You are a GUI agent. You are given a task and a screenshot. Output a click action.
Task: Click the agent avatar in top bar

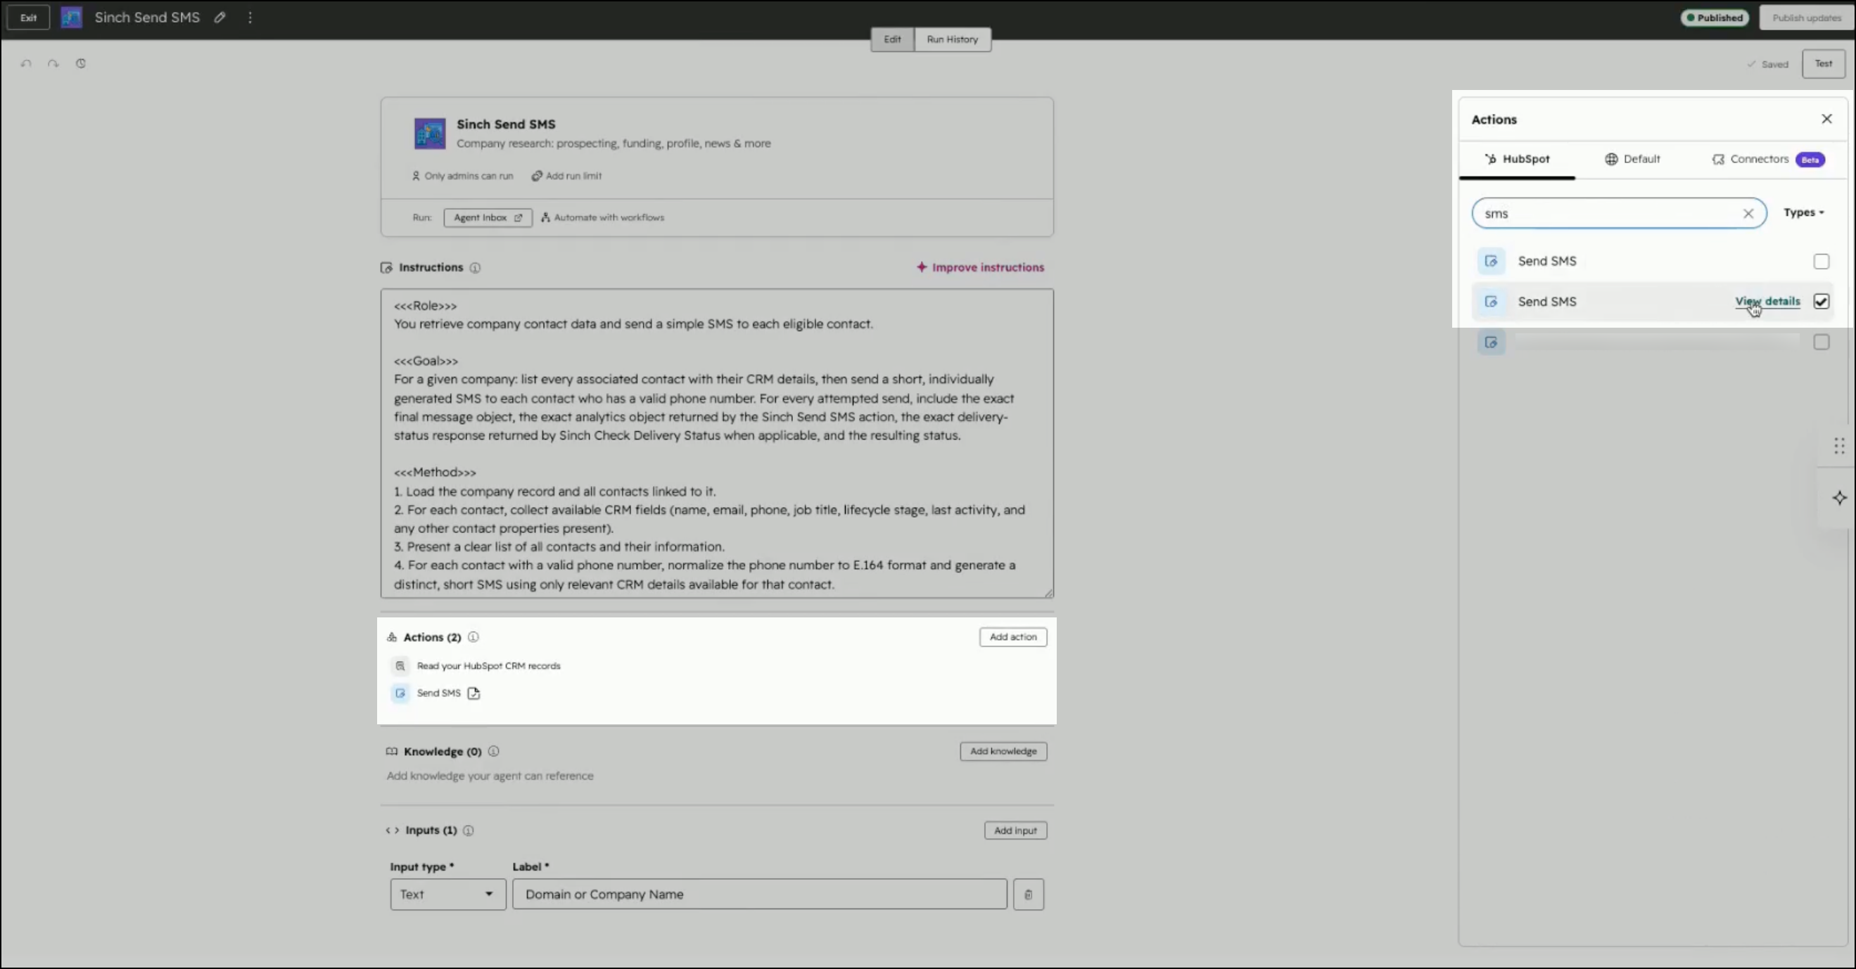pos(71,18)
